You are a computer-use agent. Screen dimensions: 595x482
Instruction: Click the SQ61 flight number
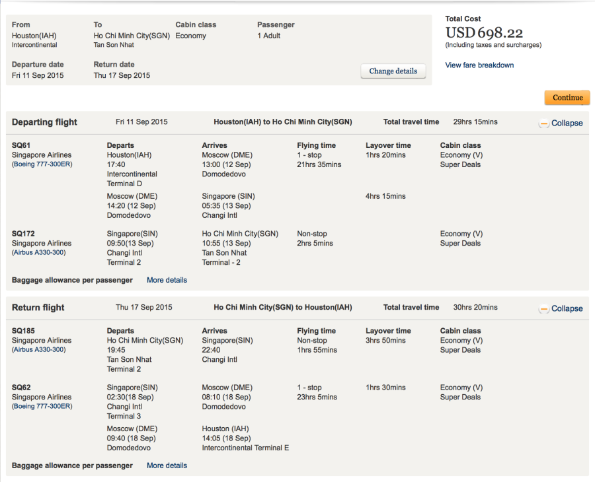(21, 145)
